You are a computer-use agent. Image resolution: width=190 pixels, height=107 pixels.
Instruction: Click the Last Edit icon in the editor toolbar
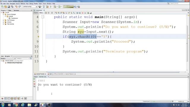[x=46, y=13]
